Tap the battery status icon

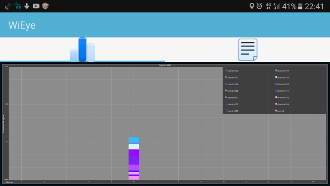(300, 6)
